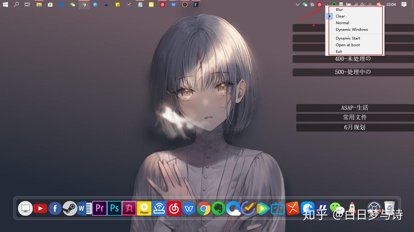Click the orange Sogou S tray icon

pyautogui.click(x=379, y=5)
